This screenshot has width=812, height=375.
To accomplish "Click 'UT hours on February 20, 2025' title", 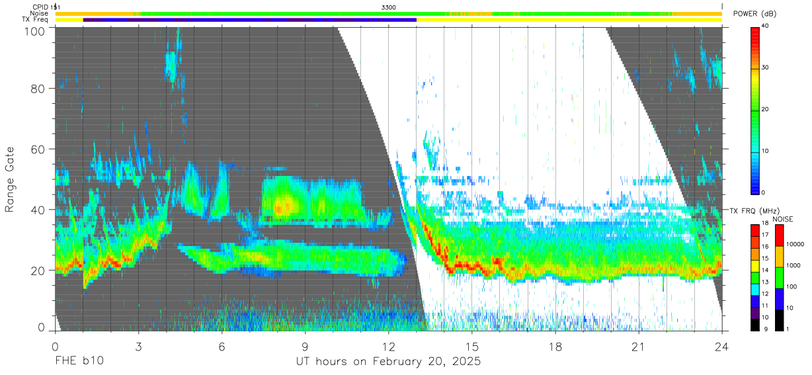I will (388, 362).
